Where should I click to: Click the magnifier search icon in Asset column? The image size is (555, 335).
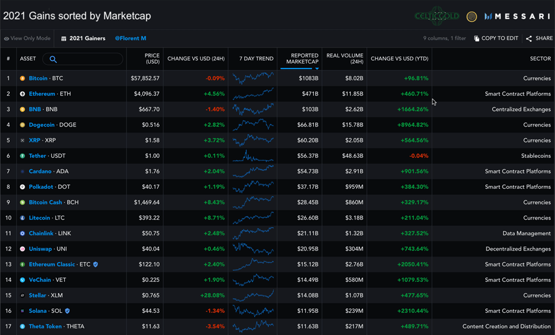click(x=53, y=59)
